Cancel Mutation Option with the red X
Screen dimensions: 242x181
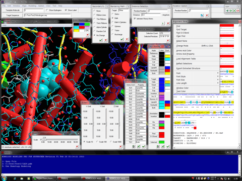click(x=207, y=16)
